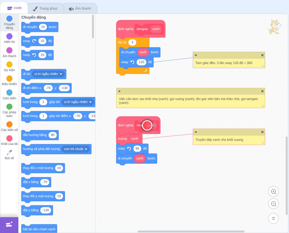Click the 'định nghĩa tamgiac' block
The image size is (289, 233).
pyautogui.click(x=141, y=29)
